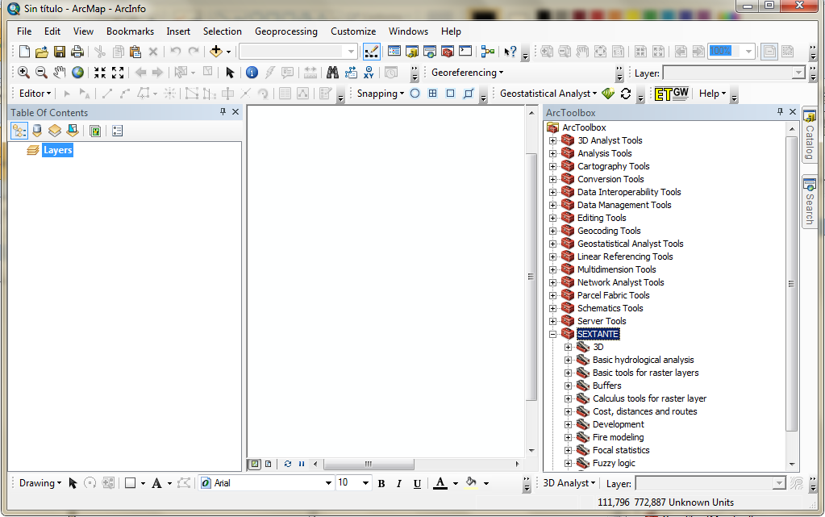Switch to Layout View

[269, 464]
